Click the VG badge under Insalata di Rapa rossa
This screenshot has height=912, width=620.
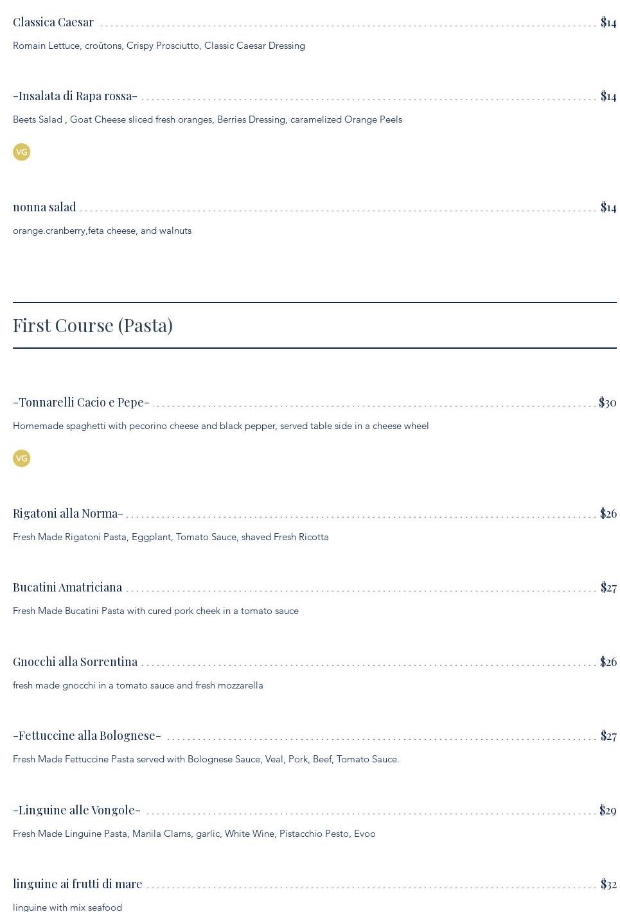22,152
